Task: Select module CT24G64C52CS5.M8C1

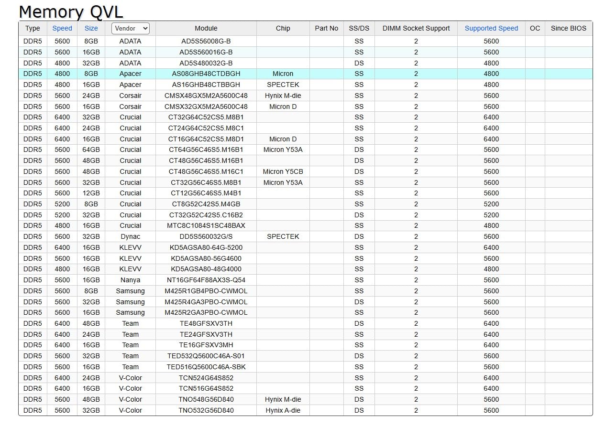Action: (x=206, y=128)
